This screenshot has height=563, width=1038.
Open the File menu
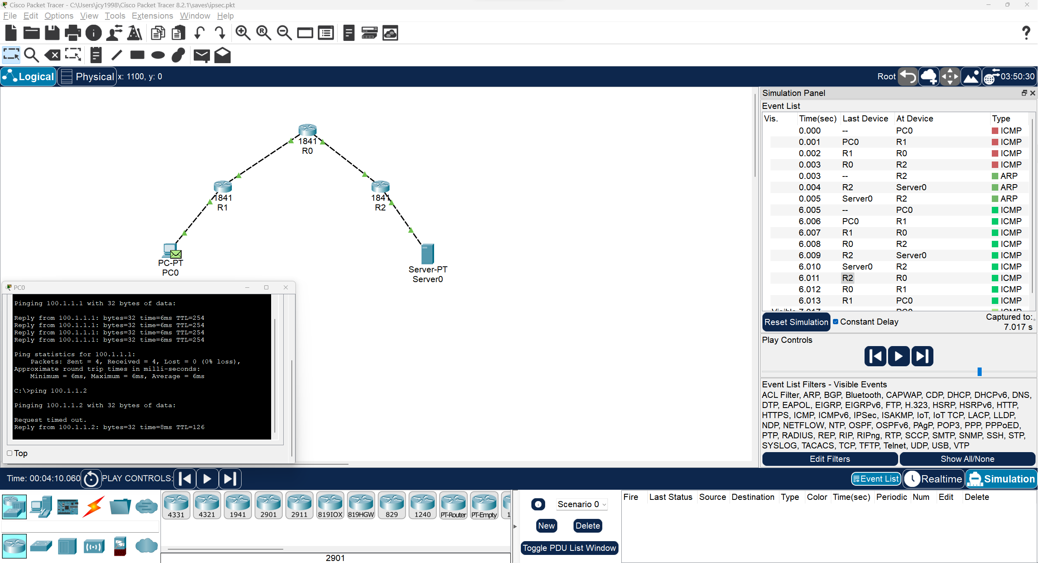(10, 16)
